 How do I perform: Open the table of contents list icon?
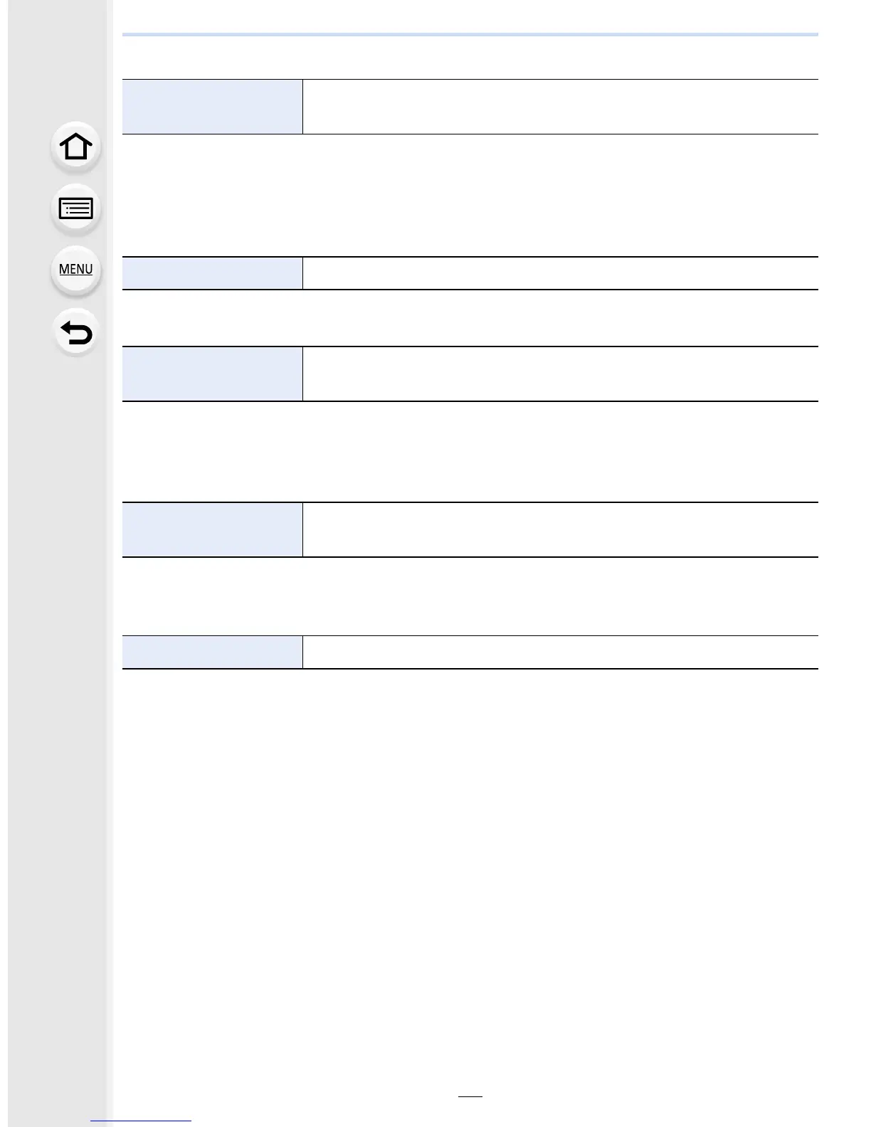click(x=75, y=208)
